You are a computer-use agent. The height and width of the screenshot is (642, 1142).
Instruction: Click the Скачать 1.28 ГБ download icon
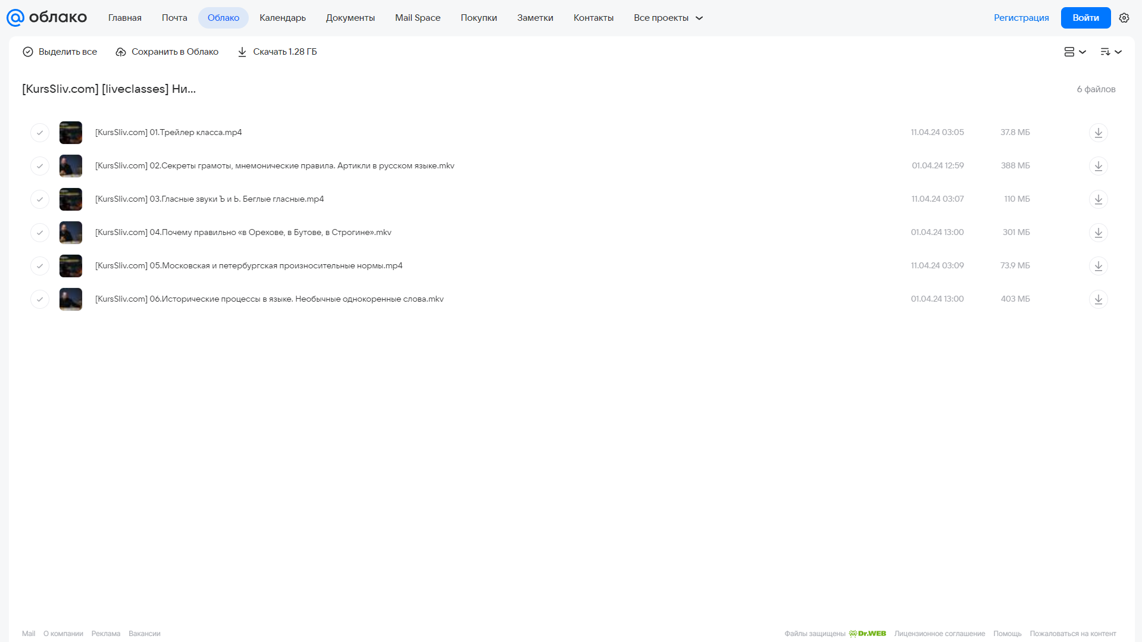click(242, 52)
